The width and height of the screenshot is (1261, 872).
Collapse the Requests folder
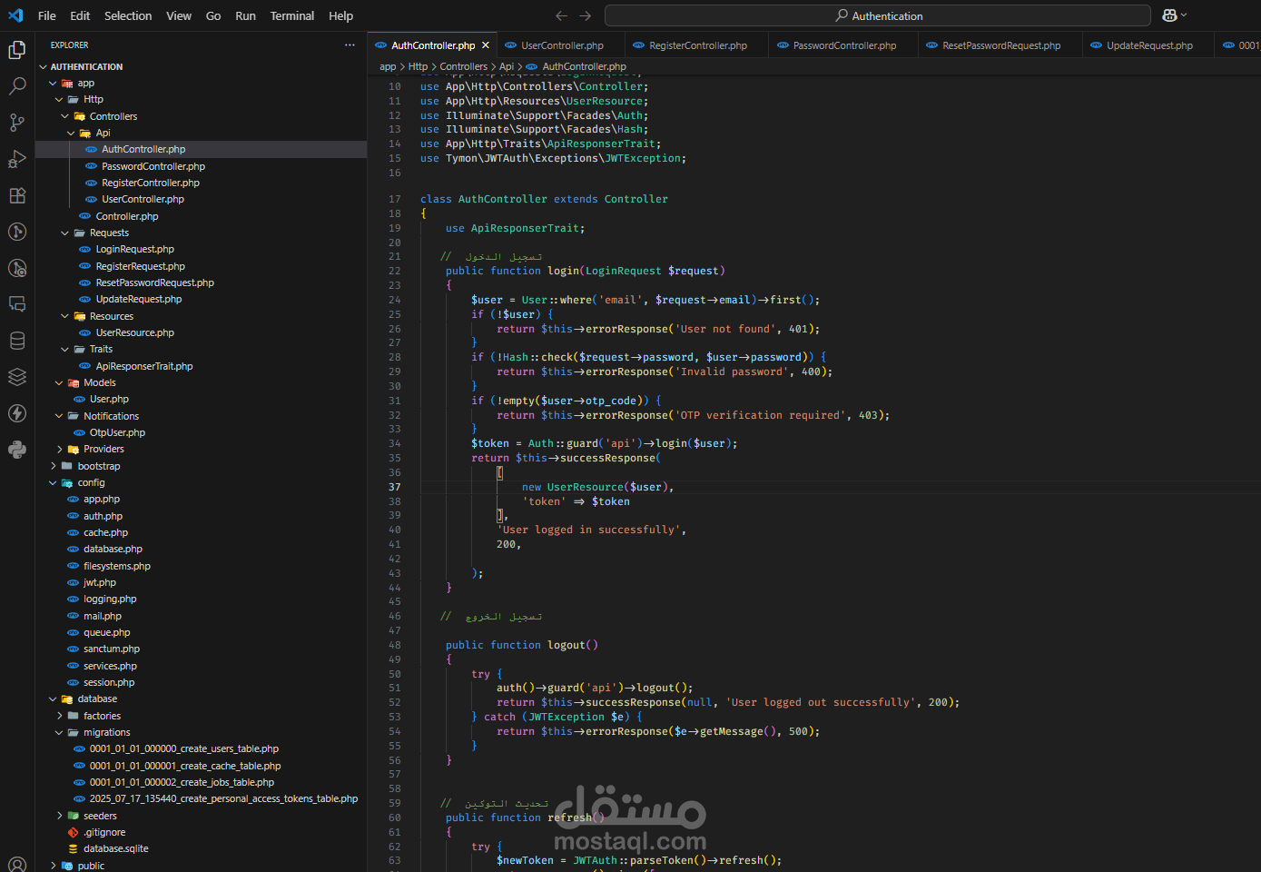pyautogui.click(x=65, y=233)
